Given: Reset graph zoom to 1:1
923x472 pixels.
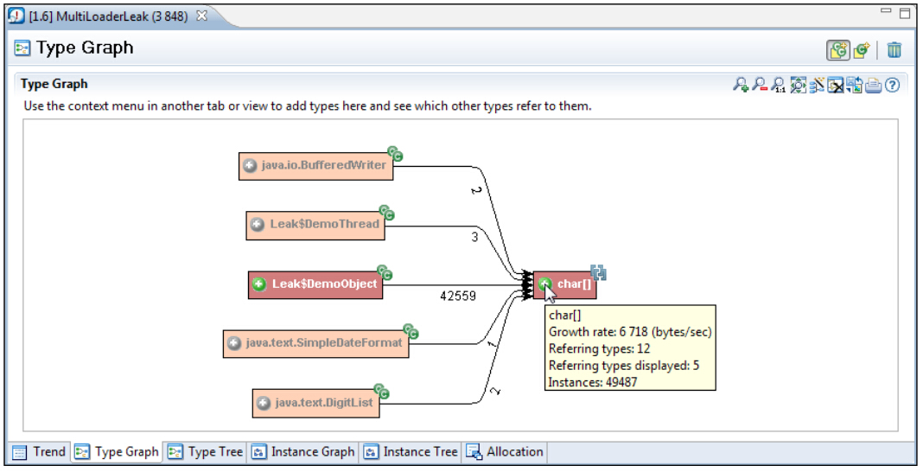Looking at the screenshot, I should pyautogui.click(x=778, y=85).
